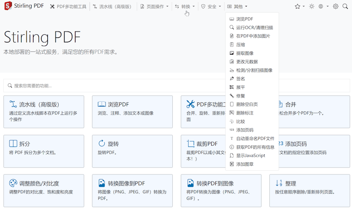Select 更改元数据 menu item
Viewport: 352px width, 210px height.
pyautogui.click(x=252, y=62)
